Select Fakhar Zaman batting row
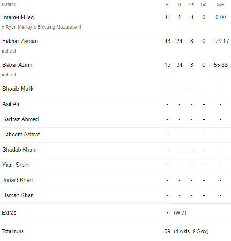The height and width of the screenshot is (241, 231). tap(116, 46)
